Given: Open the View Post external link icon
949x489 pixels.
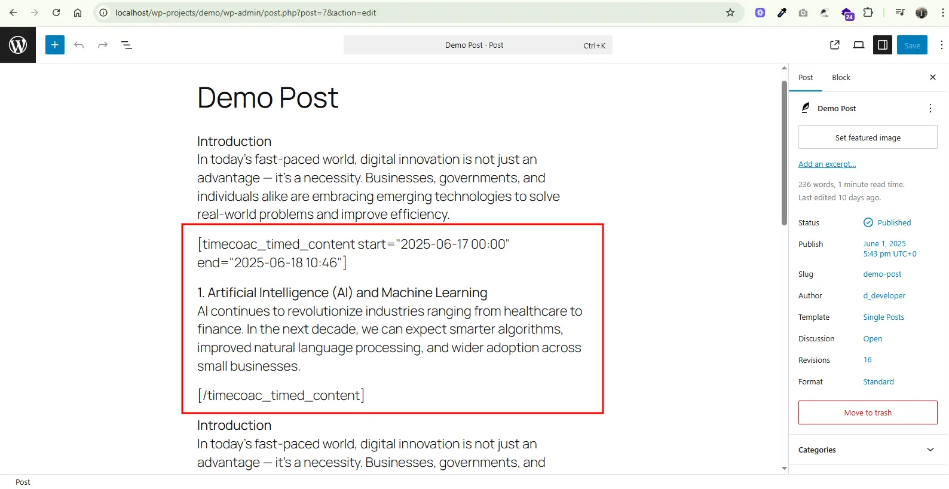Looking at the screenshot, I should tap(835, 45).
